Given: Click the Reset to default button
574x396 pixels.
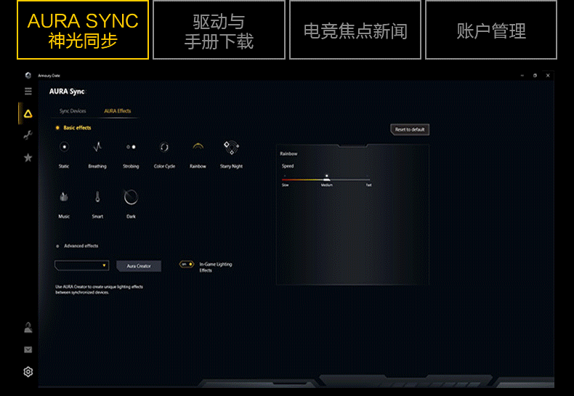Looking at the screenshot, I should 410,129.
